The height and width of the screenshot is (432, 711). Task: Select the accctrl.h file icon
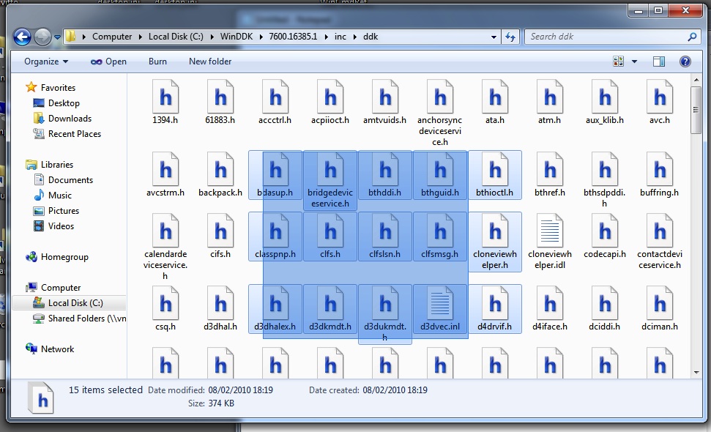tap(275, 97)
